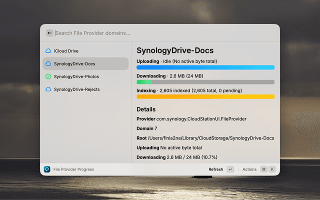Click the Uploading Idle status line
Screen dimensions: 320x200
176,61
